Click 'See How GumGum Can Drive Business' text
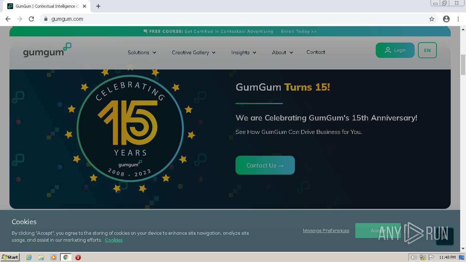The image size is (466, 262). [299, 132]
